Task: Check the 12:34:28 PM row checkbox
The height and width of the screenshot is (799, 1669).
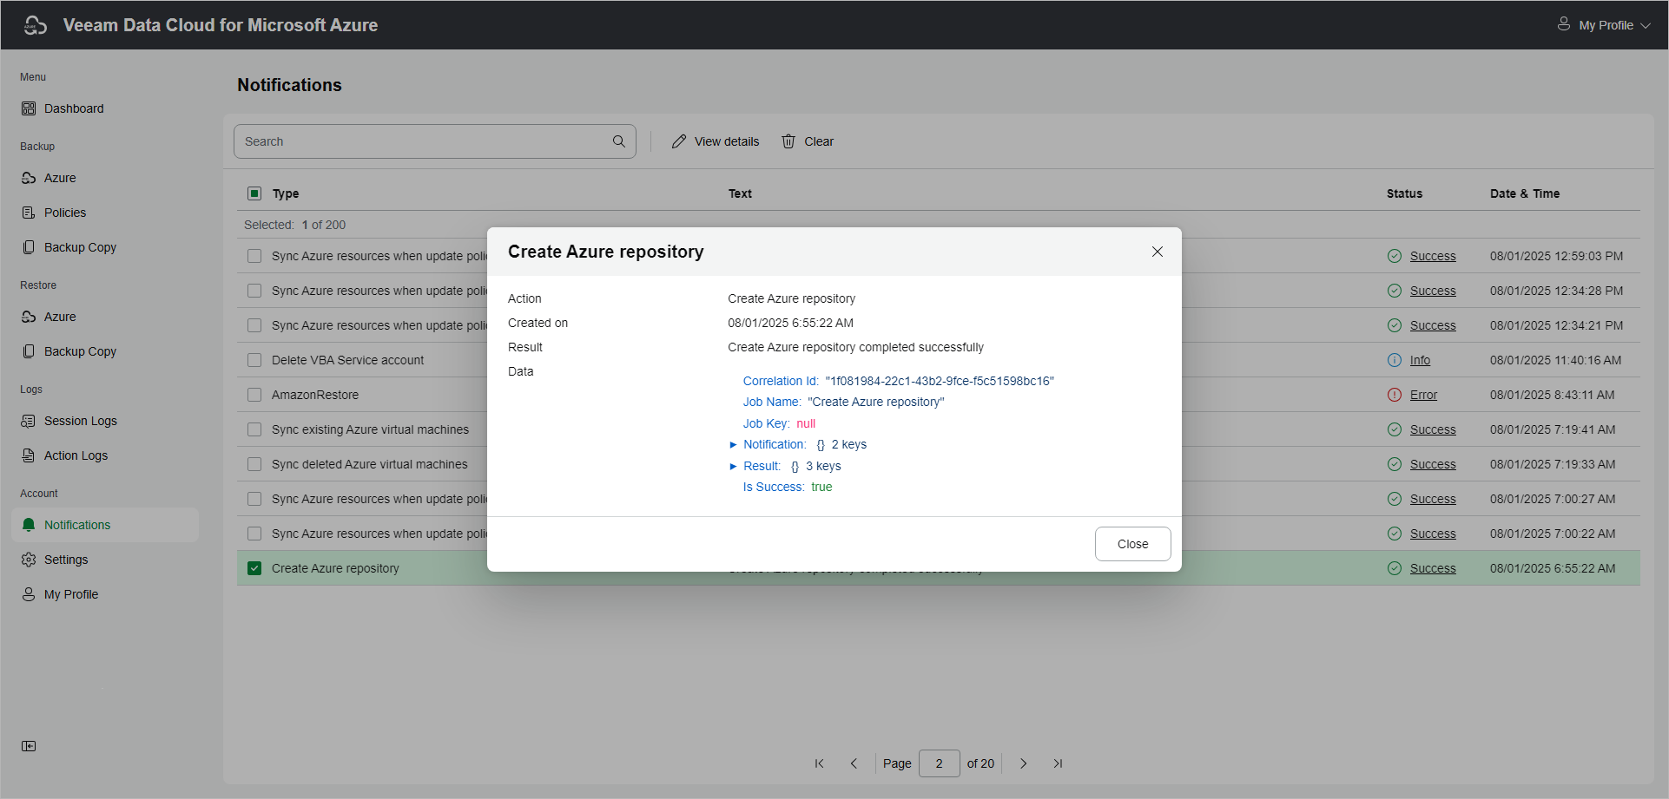Action: click(x=254, y=291)
